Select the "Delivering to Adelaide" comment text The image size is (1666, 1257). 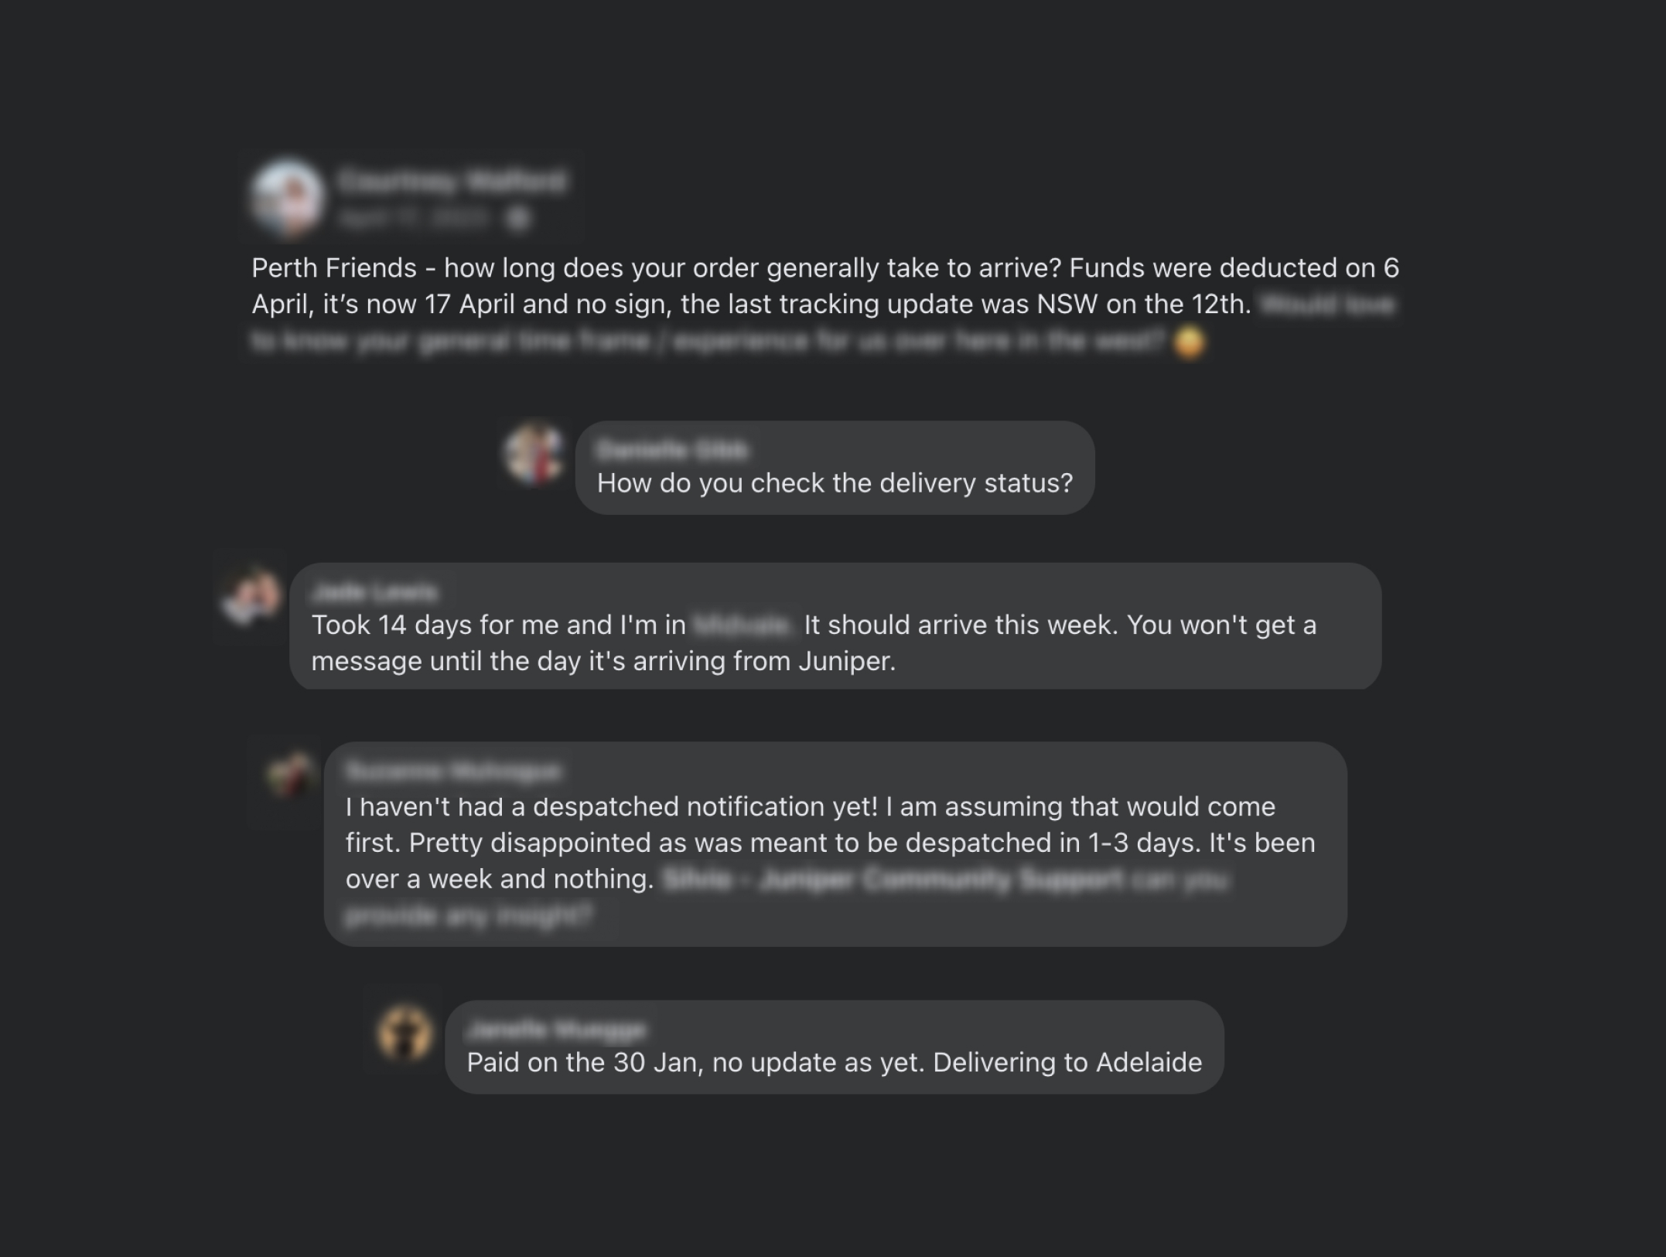coord(834,1063)
